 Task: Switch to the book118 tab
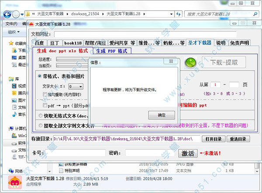pos(73,43)
